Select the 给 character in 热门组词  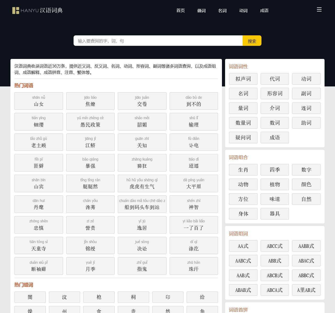point(202,297)
